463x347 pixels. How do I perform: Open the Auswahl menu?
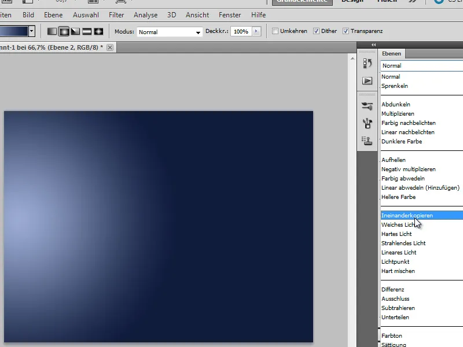coord(86,15)
